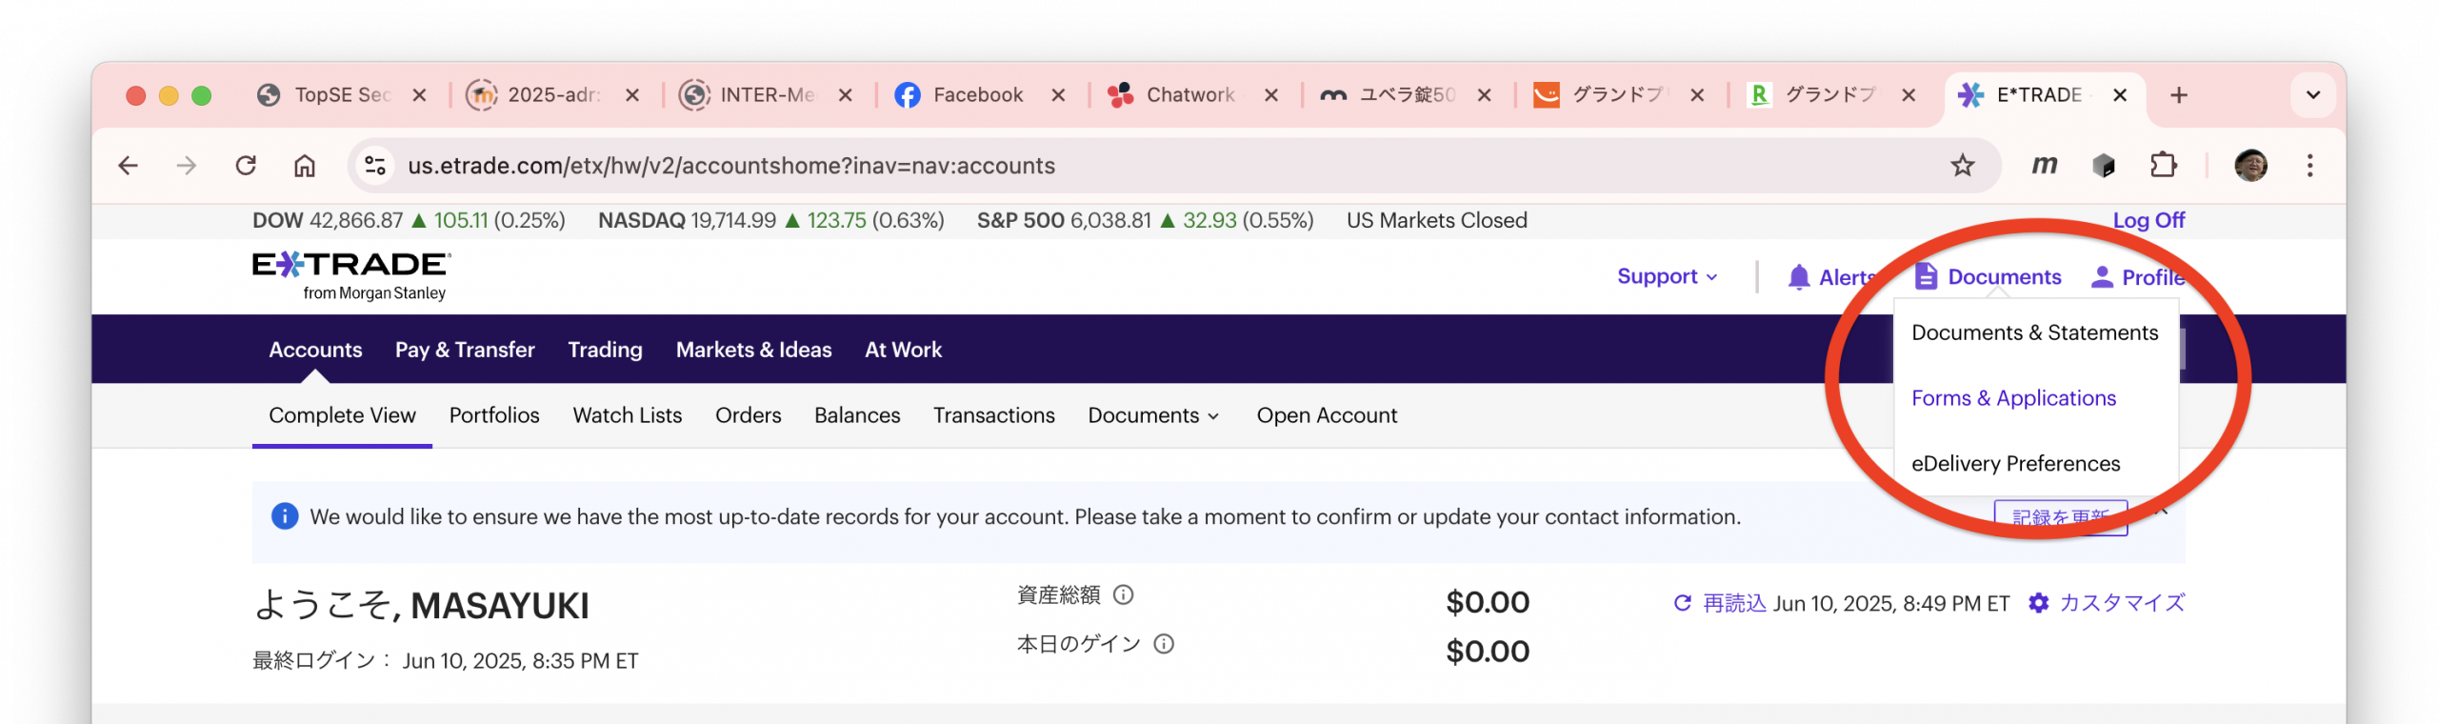The height and width of the screenshot is (724, 2438).
Task: Select Forms & Applications menu item
Action: (2013, 398)
